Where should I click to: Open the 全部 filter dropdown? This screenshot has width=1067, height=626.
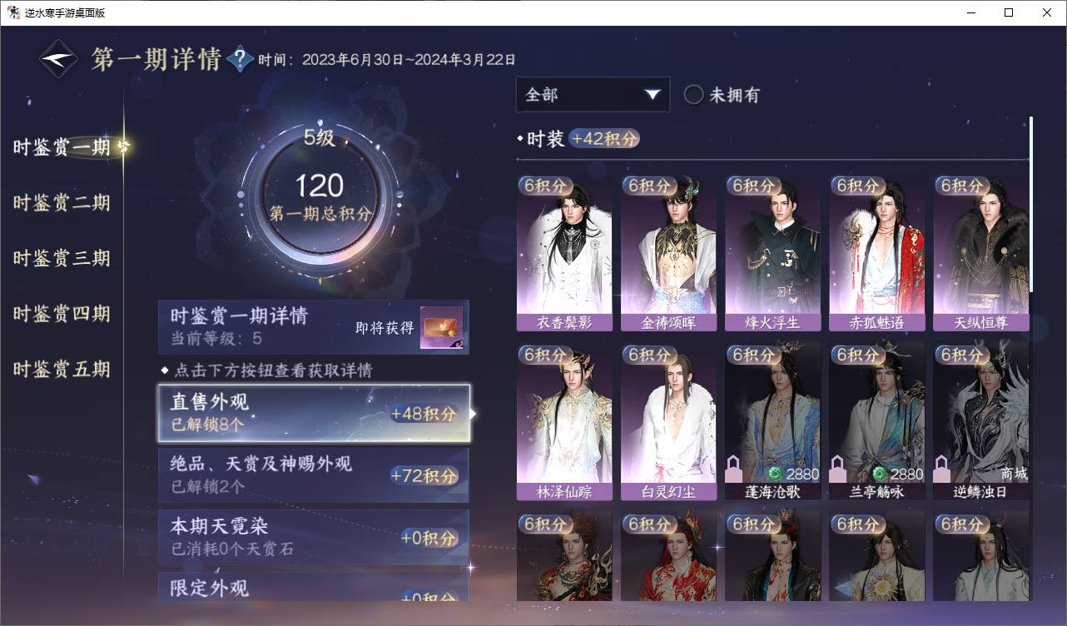[x=593, y=94]
